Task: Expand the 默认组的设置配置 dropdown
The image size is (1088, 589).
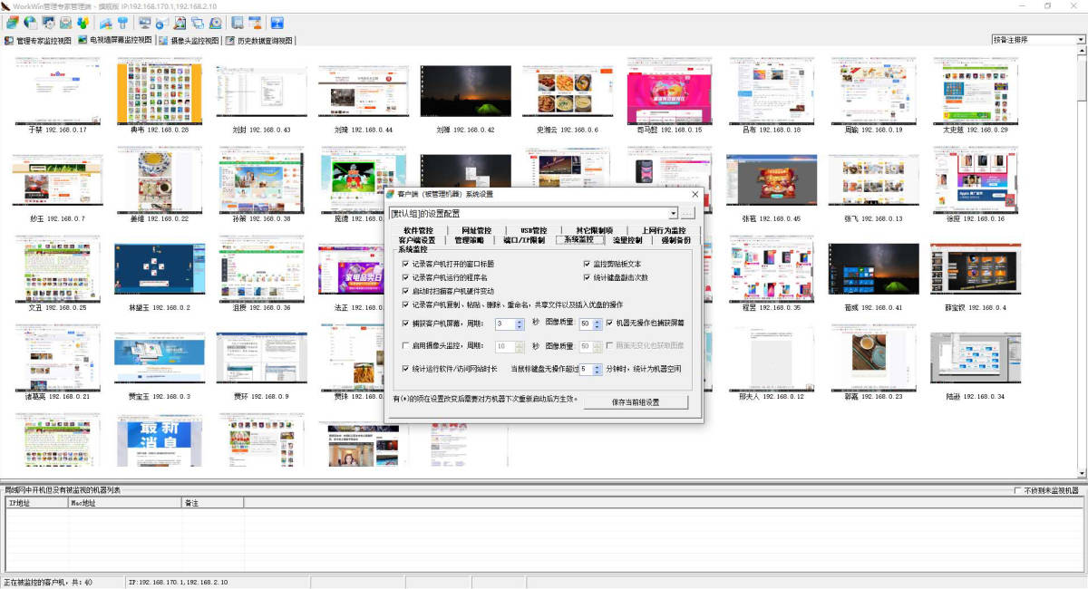Action: click(673, 213)
